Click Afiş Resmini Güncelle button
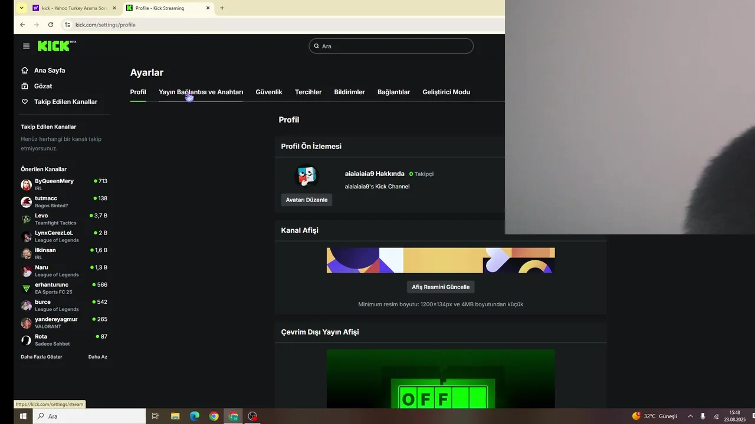 (441, 287)
